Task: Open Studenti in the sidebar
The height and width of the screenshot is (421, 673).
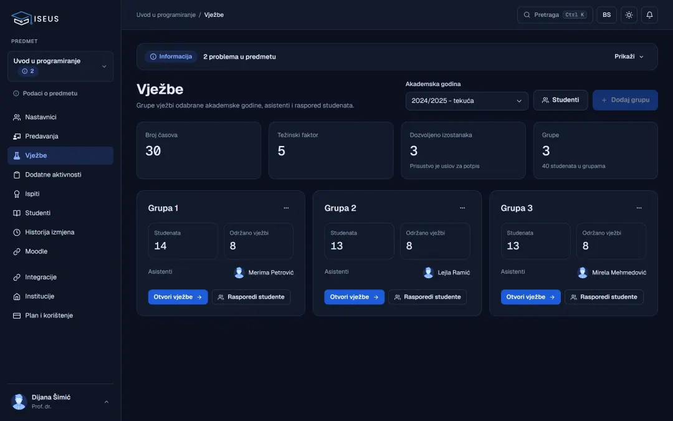Action: [60, 213]
